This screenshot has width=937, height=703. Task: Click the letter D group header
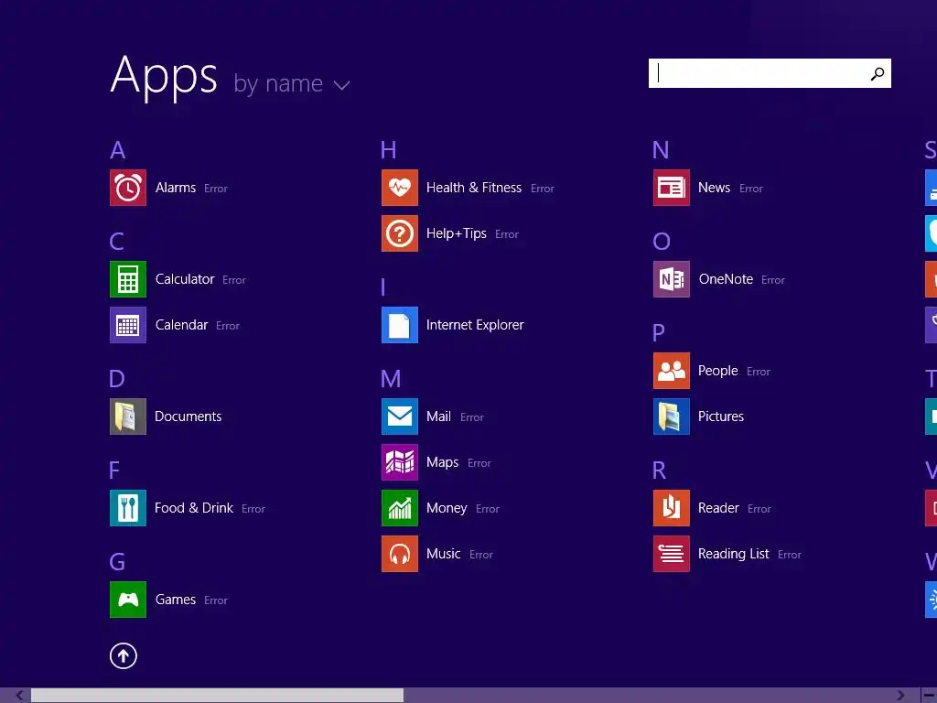tap(117, 379)
